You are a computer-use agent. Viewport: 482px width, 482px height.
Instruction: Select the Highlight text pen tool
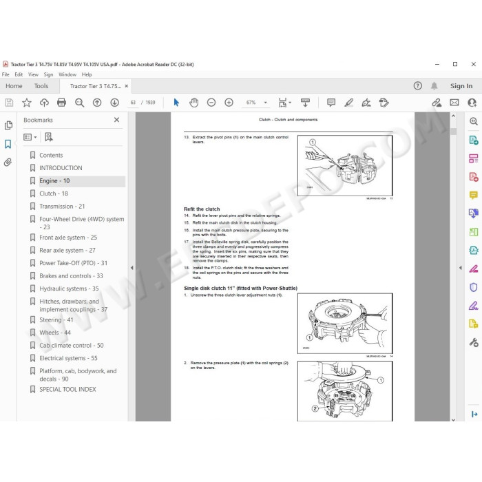(x=348, y=103)
